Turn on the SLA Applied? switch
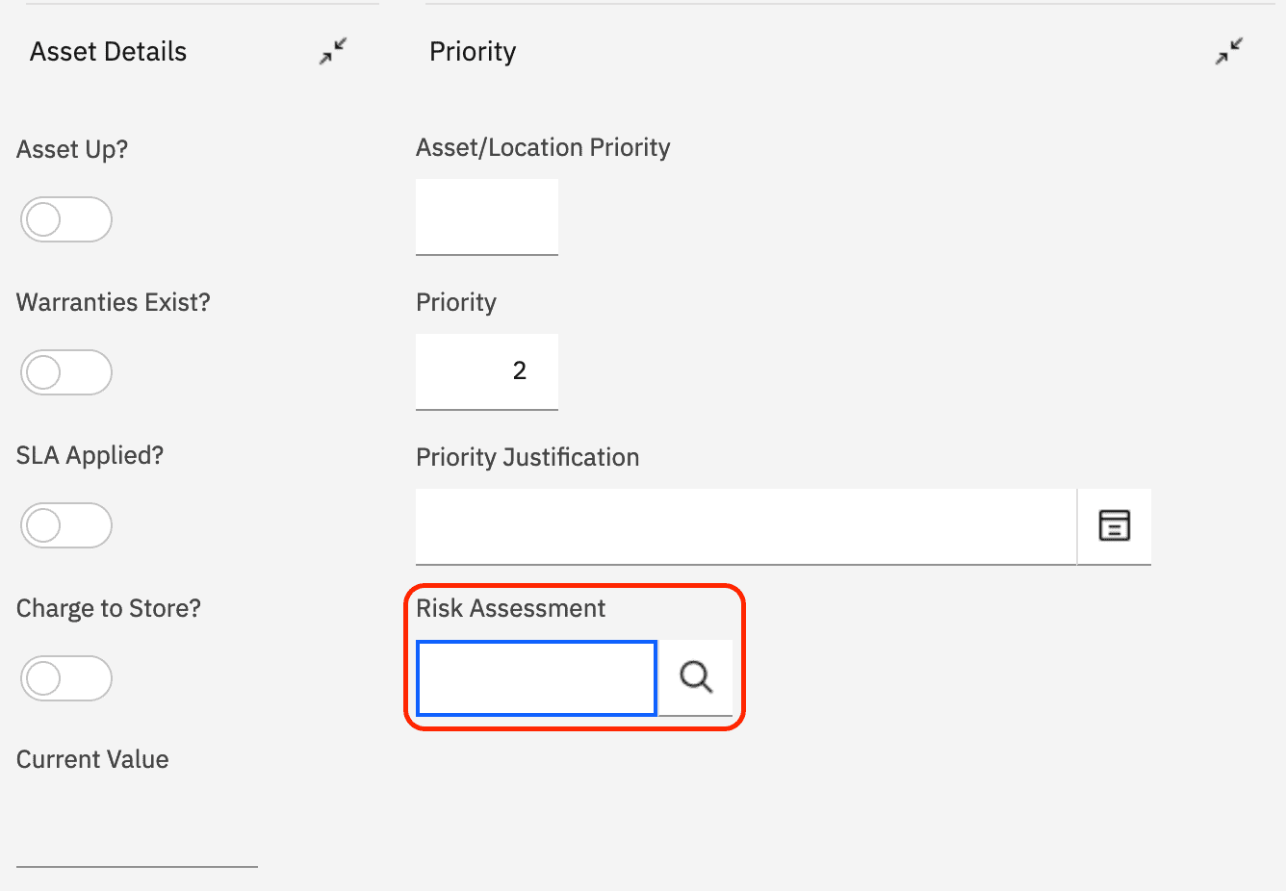Screen dimensions: 1286x891 [x=66, y=525]
